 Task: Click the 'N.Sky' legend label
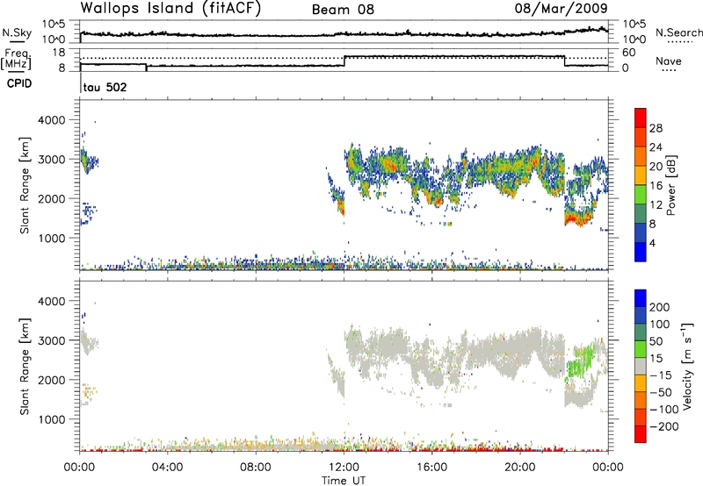pos(17,32)
